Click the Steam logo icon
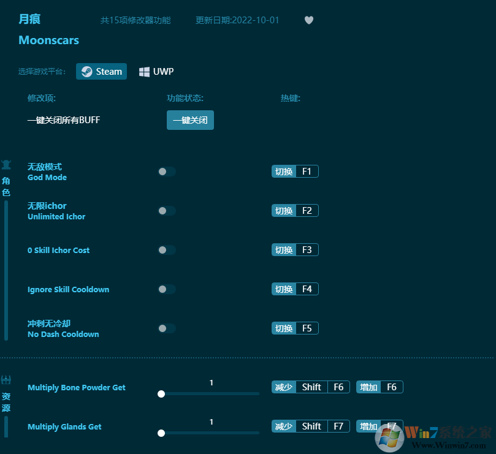Screen dimensions: 496x454 click(86, 72)
